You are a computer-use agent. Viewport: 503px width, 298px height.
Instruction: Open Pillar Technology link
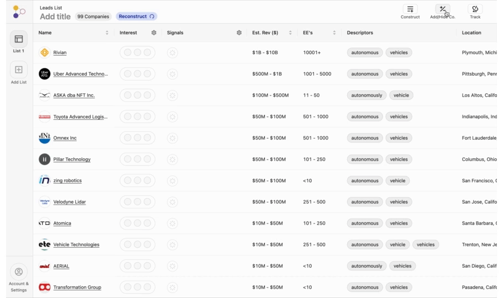(72, 159)
